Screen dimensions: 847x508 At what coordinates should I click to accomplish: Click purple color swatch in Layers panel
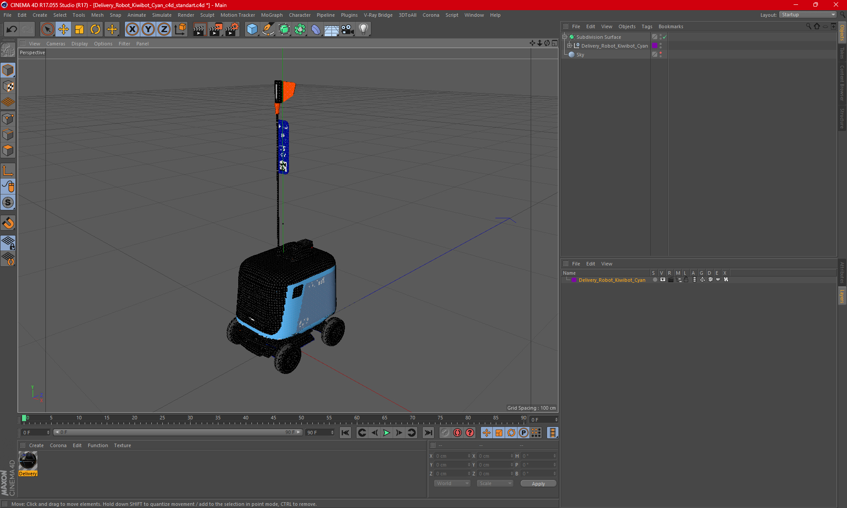pos(574,280)
